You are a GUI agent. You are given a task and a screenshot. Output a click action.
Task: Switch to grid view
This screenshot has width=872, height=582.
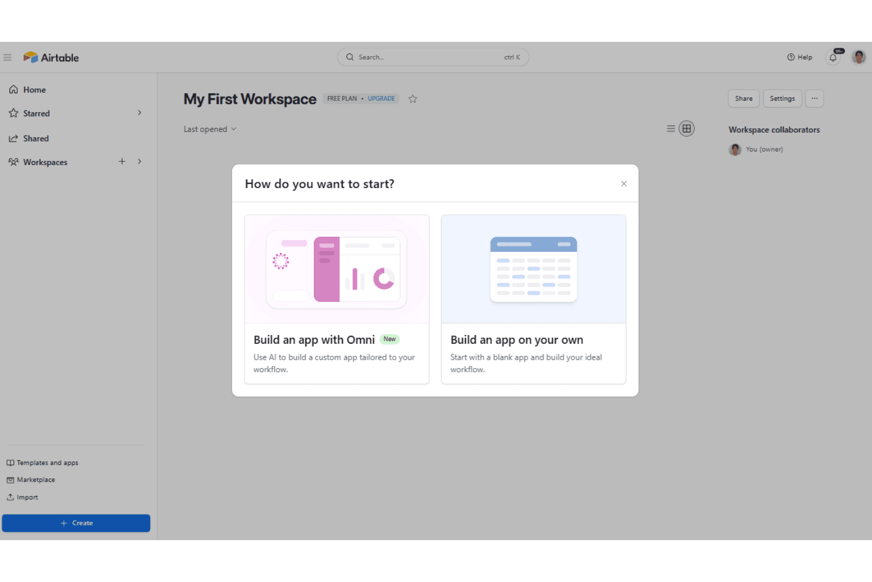687,129
